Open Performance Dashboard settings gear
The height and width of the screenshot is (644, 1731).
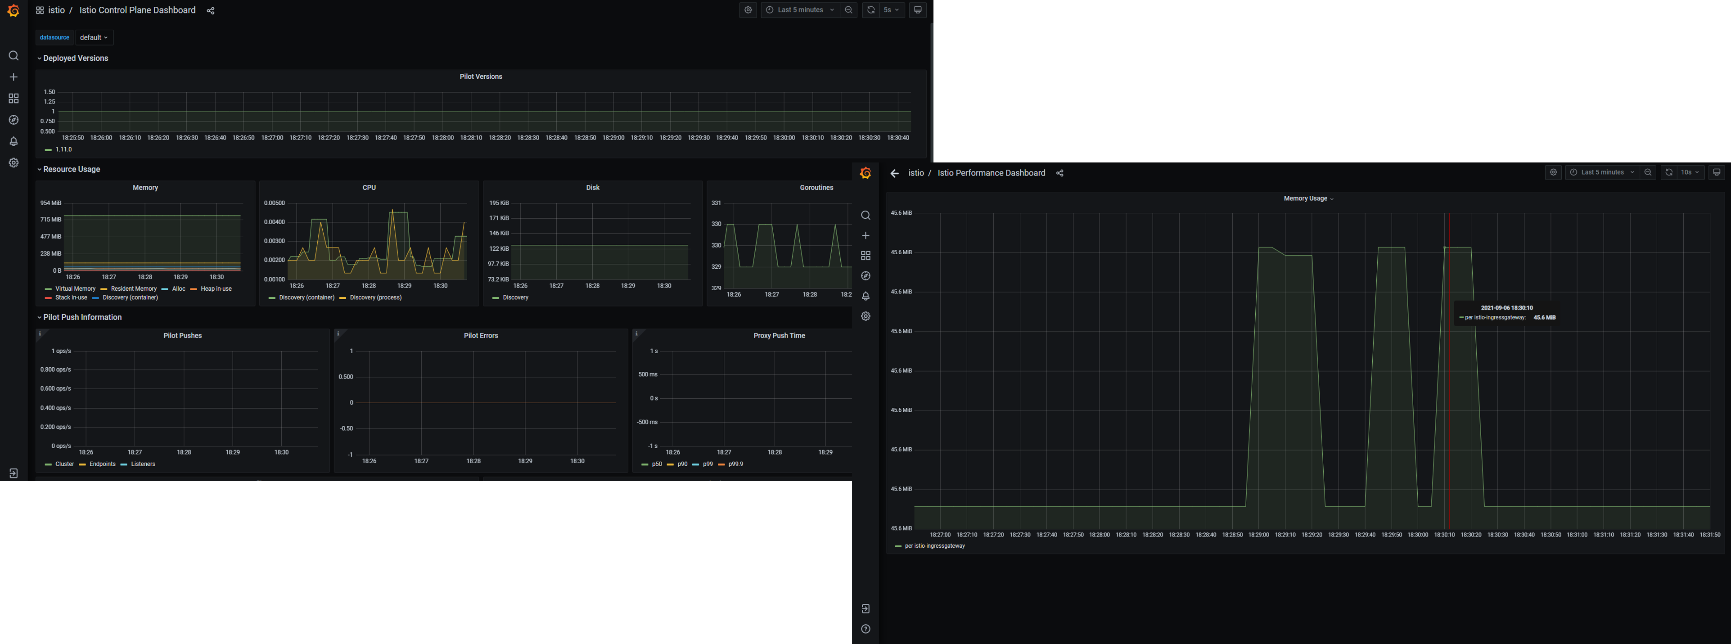pos(1553,173)
